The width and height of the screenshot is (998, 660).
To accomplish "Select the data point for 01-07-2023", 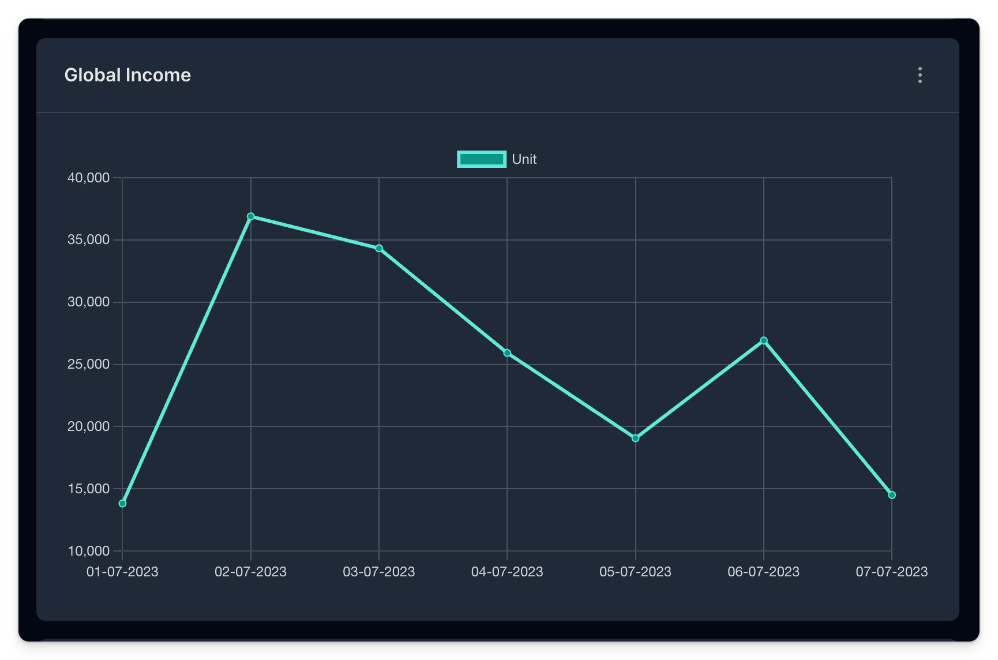I will [x=122, y=504].
